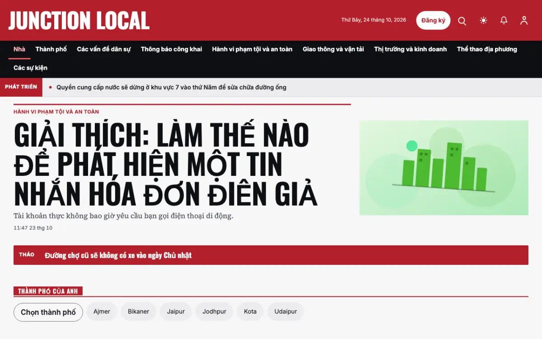Select the Ajmer city chip
Image resolution: width=542 pixels, height=339 pixels.
pos(102,312)
